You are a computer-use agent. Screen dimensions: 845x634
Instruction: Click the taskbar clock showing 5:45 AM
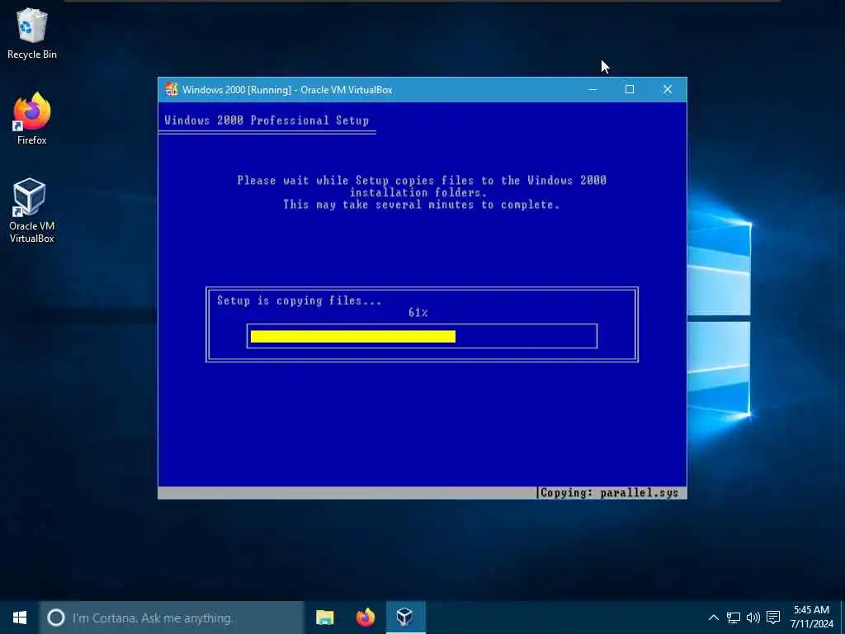[812, 617]
